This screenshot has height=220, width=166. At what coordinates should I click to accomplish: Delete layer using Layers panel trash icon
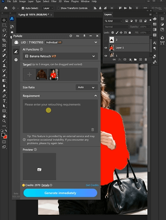tap(146, 60)
